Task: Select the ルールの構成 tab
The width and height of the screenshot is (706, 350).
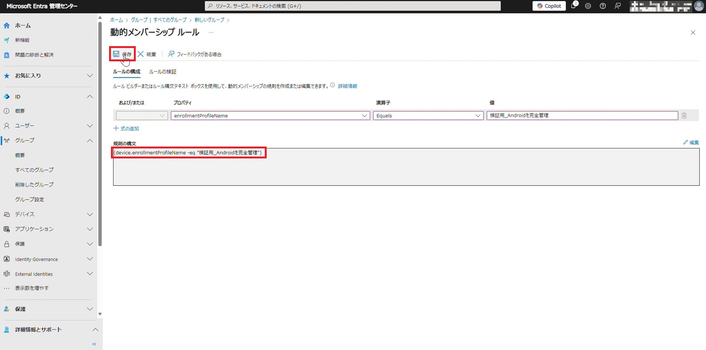Action: point(126,72)
